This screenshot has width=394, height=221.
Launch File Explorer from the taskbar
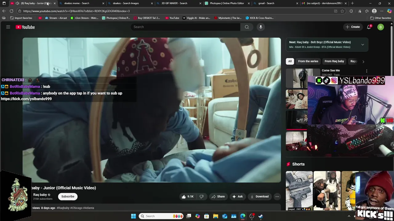[216, 216]
